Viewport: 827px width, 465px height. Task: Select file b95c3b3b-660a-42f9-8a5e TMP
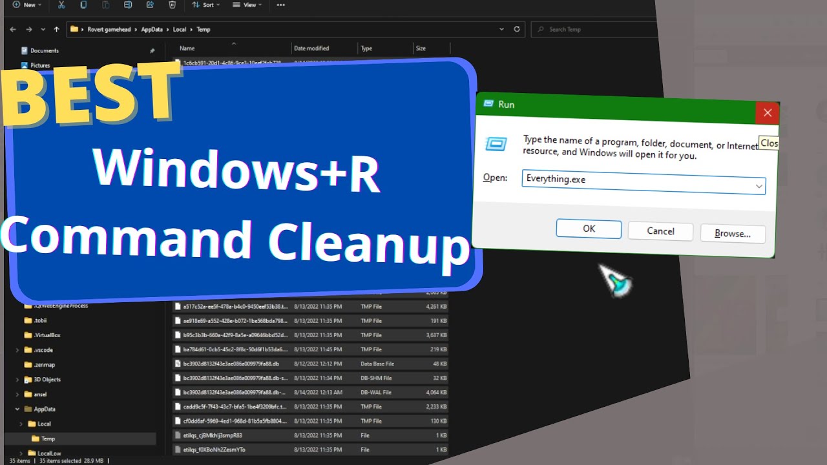click(310, 335)
